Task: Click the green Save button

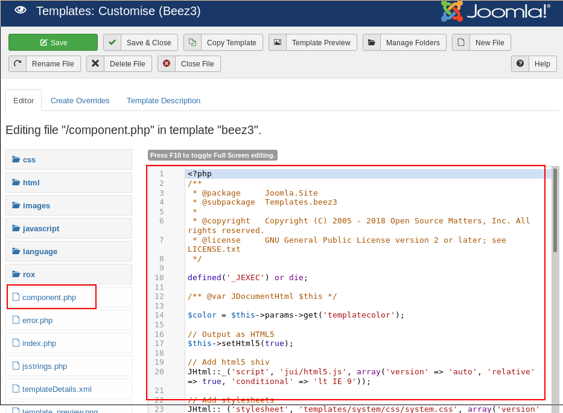Action: 53,42
